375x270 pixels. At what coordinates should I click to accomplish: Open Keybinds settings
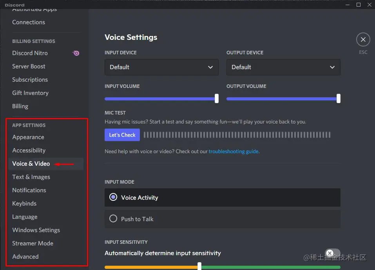[x=24, y=204]
